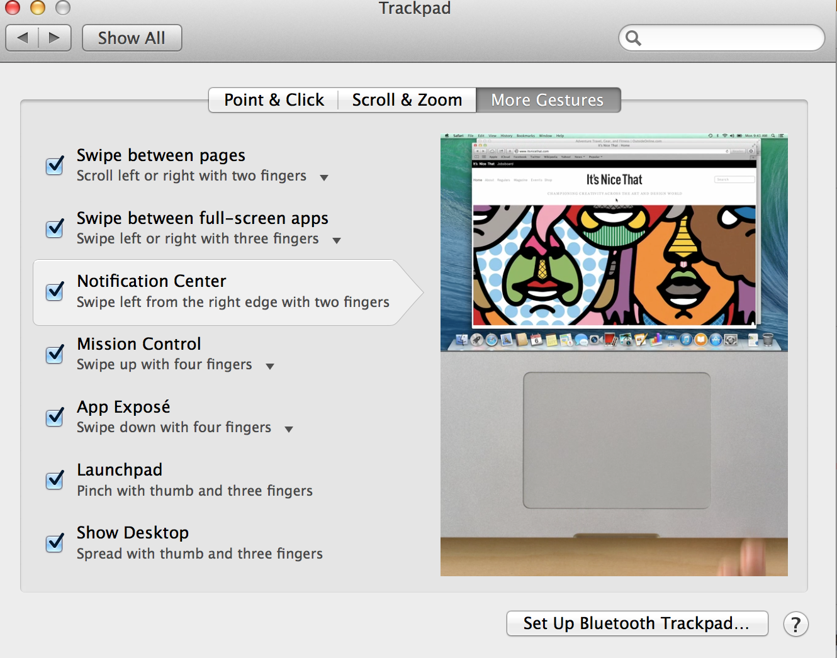Image resolution: width=837 pixels, height=658 pixels.
Task: Expand the App Exposé gesture dropdown
Action: (x=289, y=429)
